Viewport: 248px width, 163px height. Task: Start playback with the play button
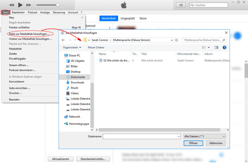(x=20, y=5)
